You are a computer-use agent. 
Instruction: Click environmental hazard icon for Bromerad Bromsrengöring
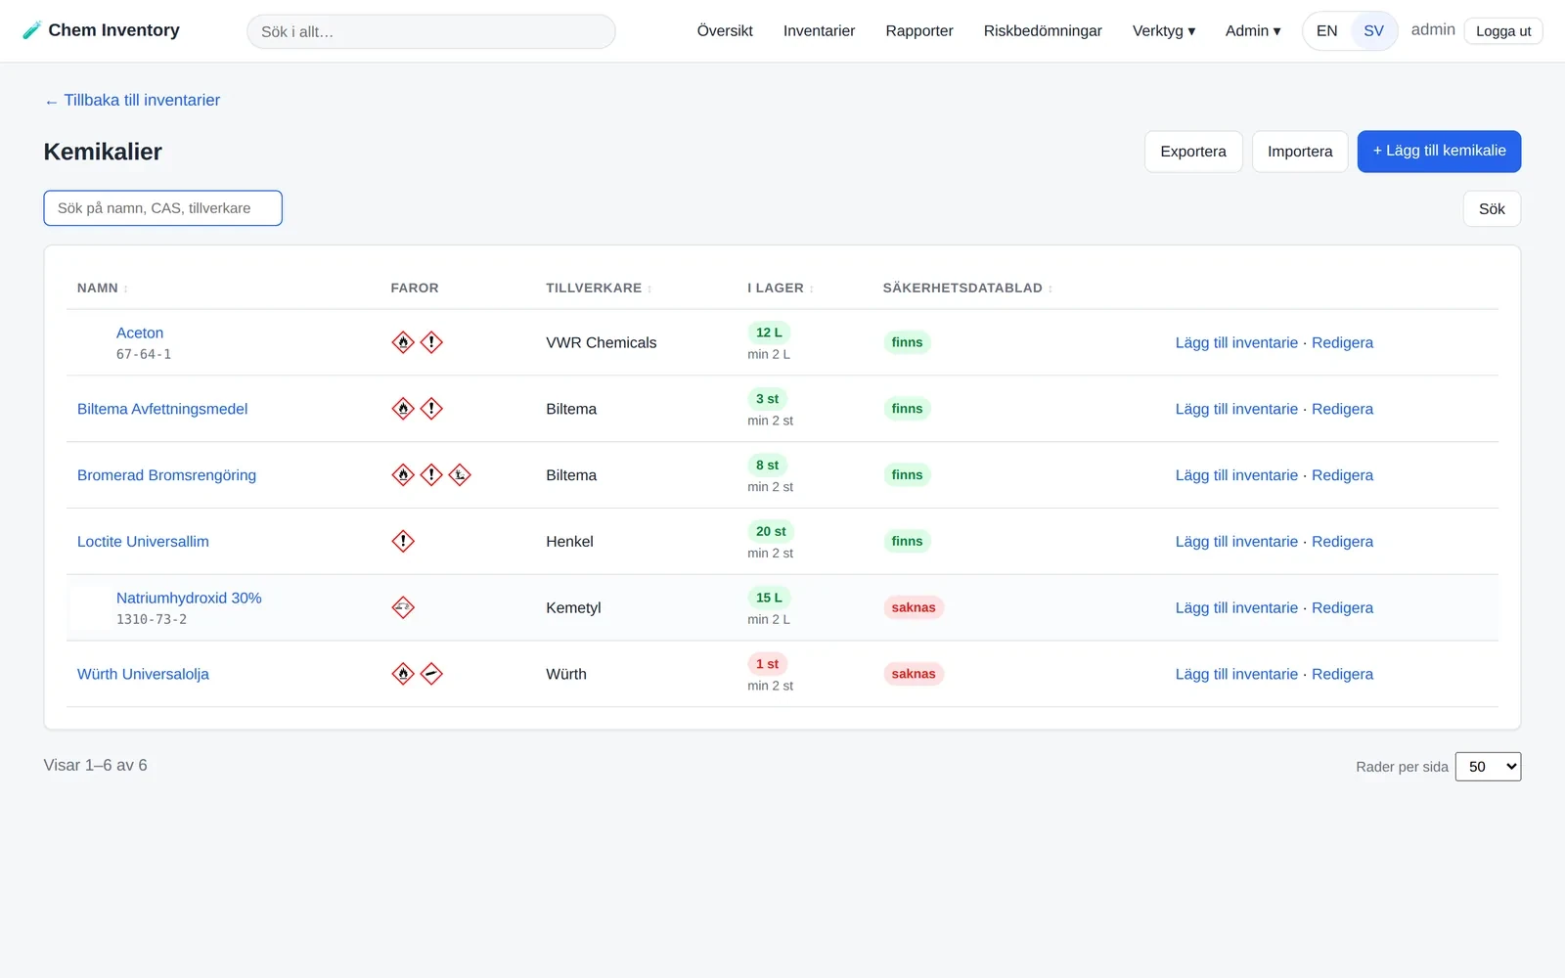pyautogui.click(x=460, y=475)
